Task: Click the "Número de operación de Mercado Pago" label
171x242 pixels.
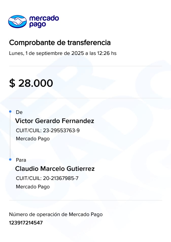Action: click(56, 214)
